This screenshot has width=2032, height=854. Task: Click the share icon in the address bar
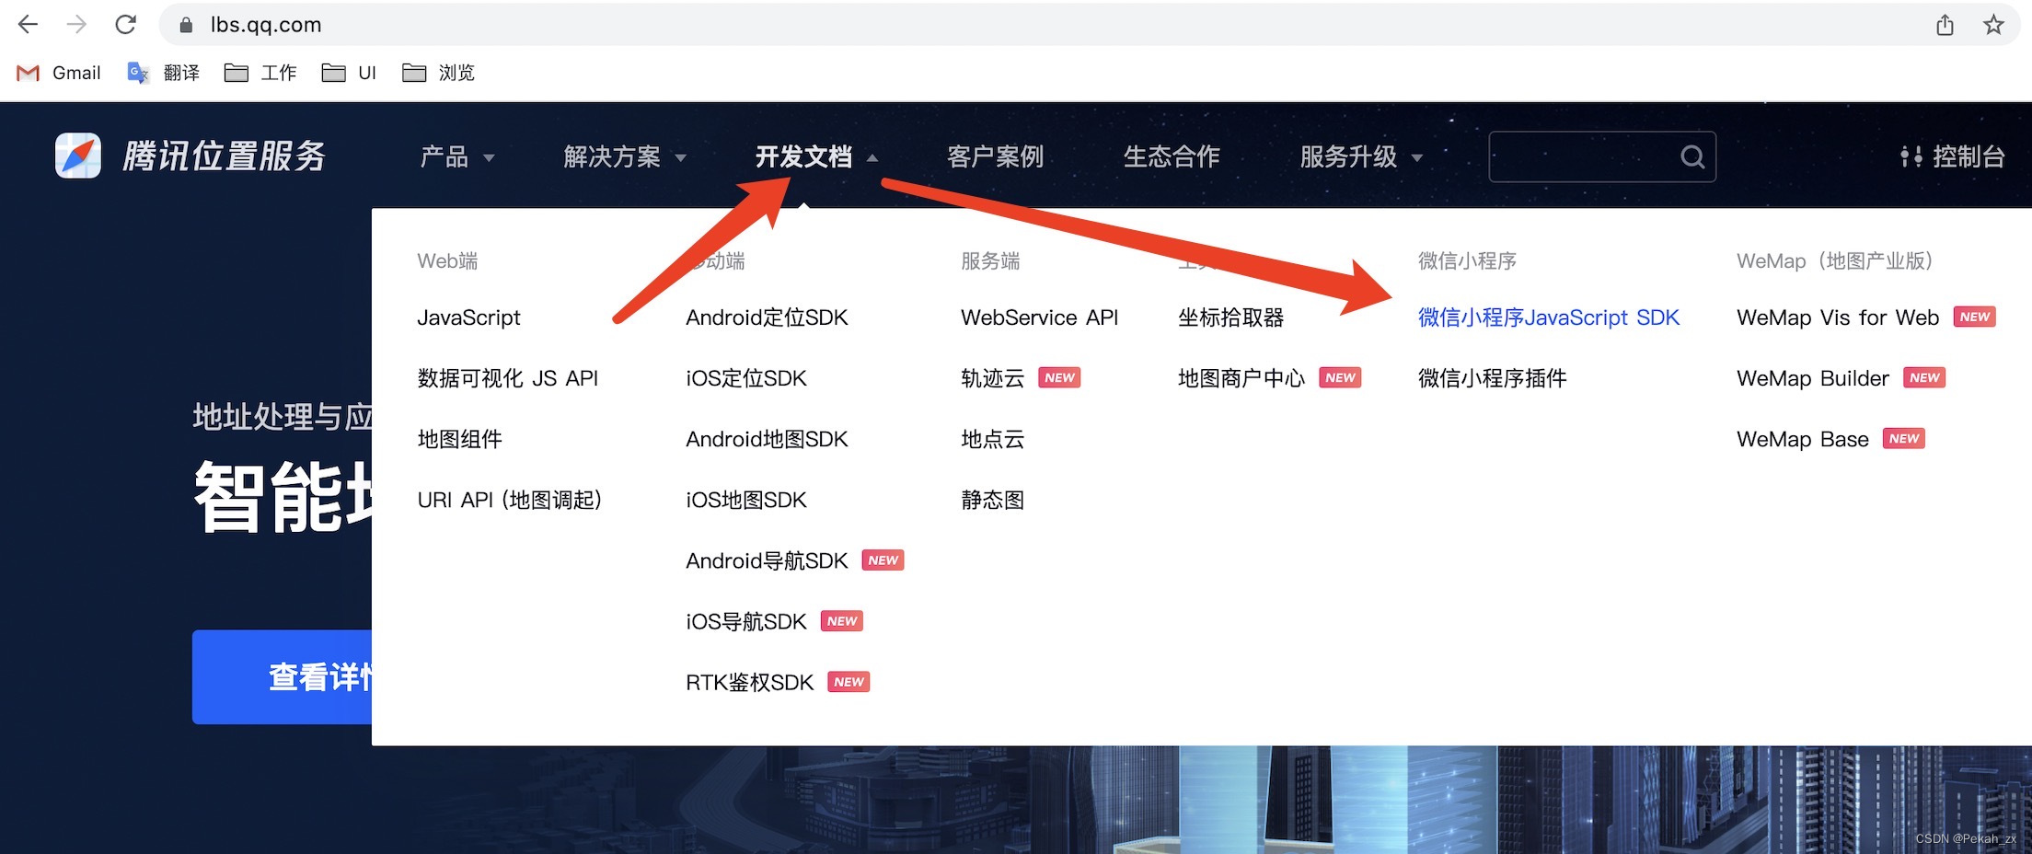pos(1945,25)
